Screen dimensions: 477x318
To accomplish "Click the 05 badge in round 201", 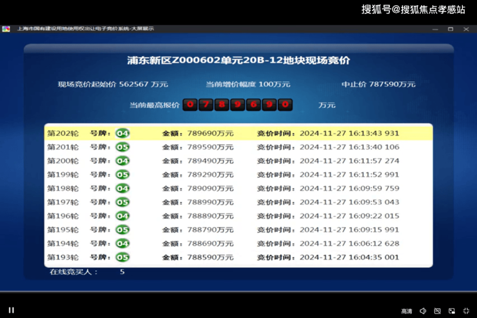I will pos(122,147).
